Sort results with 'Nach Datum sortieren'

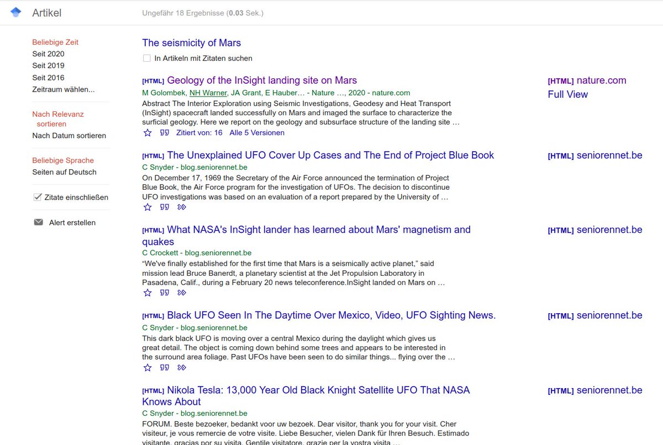(69, 136)
